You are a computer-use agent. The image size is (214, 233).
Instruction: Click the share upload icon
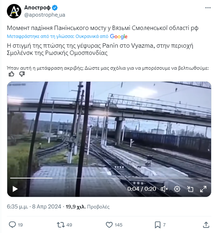pyautogui.click(x=206, y=225)
